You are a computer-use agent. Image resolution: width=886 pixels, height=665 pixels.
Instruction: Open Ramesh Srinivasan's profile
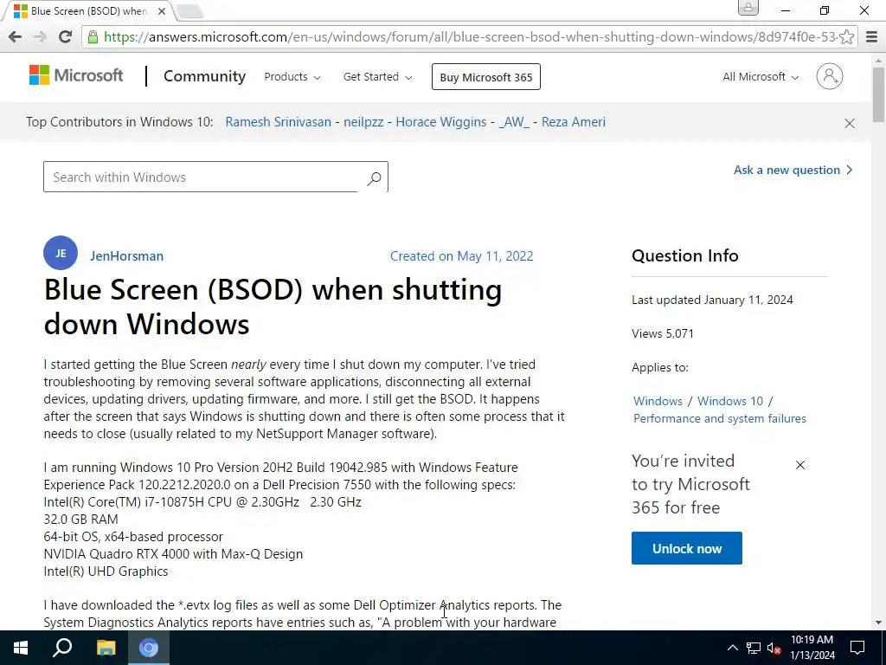click(278, 122)
